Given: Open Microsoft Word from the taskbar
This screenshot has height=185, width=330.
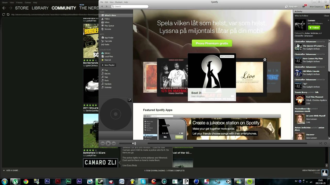Looking at the screenshot, I should coord(121,181).
